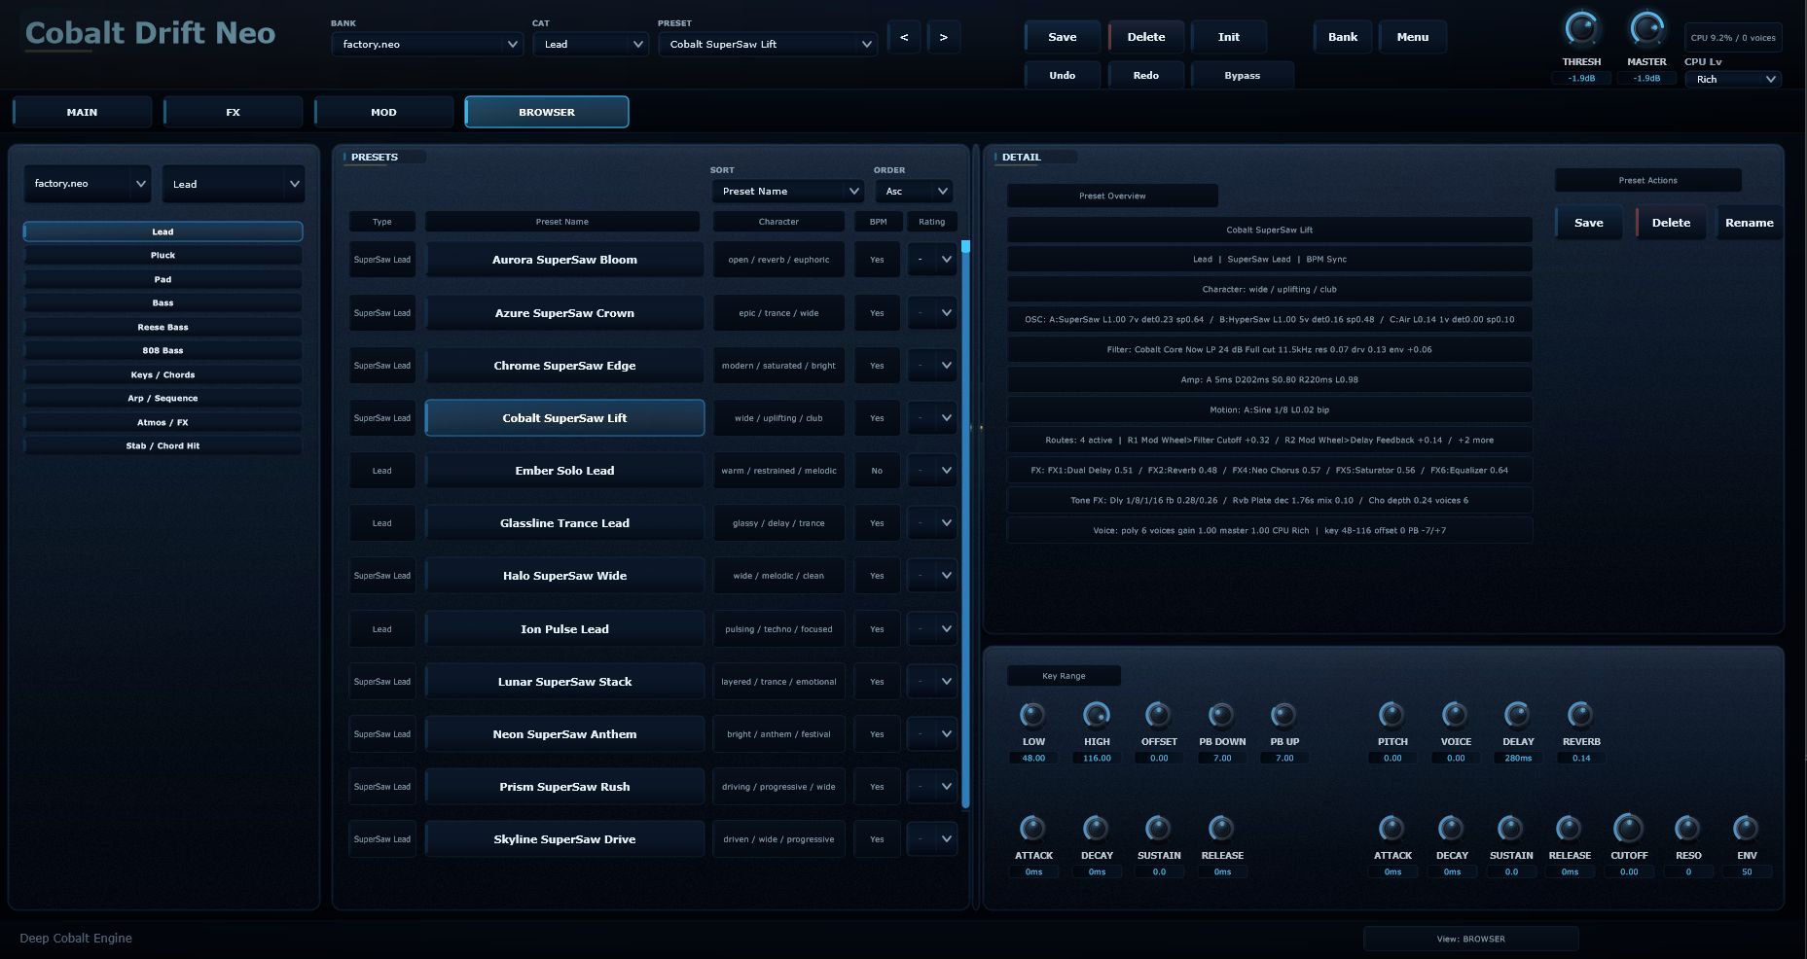Click the Undo button
1807x959 pixels.
pyautogui.click(x=1062, y=75)
